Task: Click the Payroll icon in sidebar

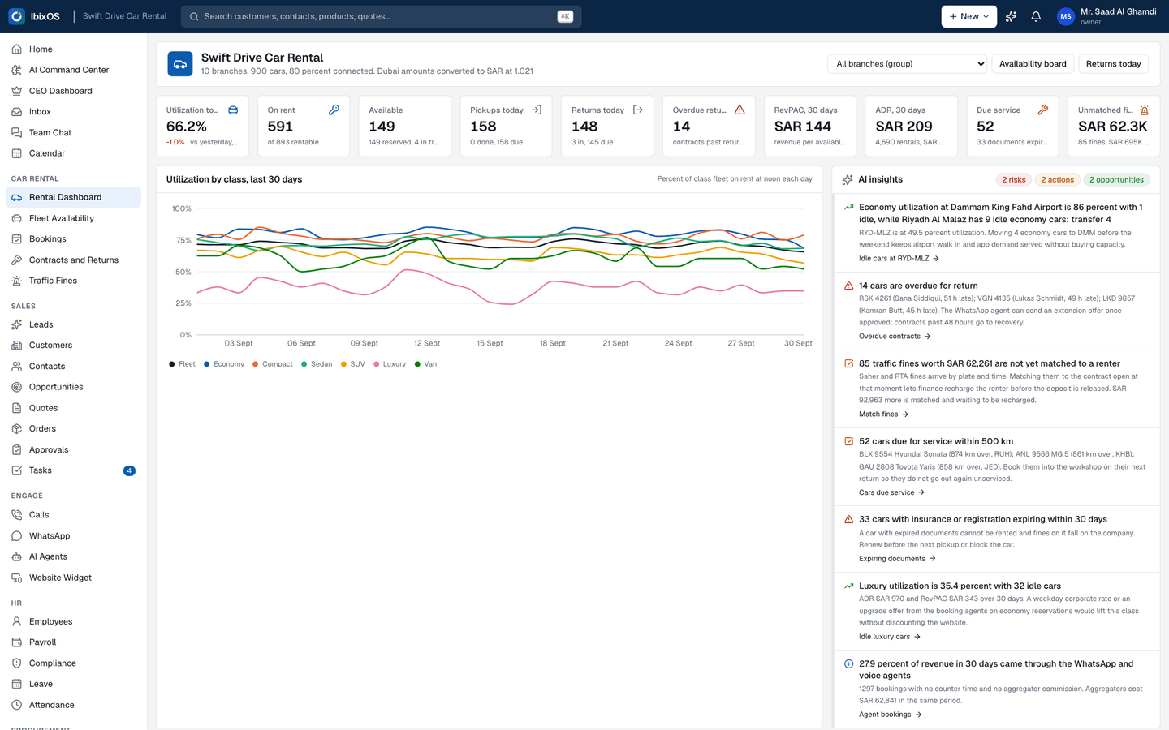Action: pyautogui.click(x=16, y=642)
